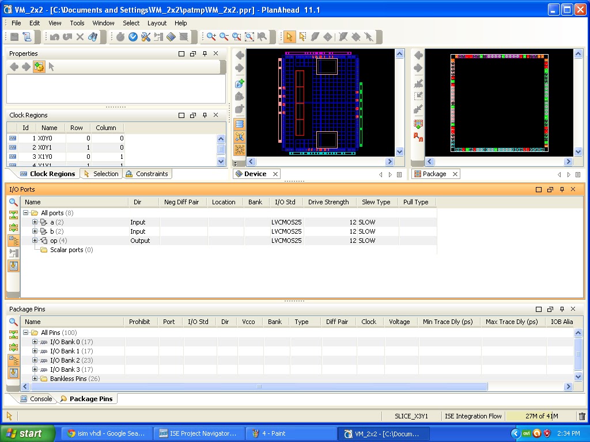Click the search icon in Package Pins panel
Screen dimensions: 590x442
click(x=13, y=322)
